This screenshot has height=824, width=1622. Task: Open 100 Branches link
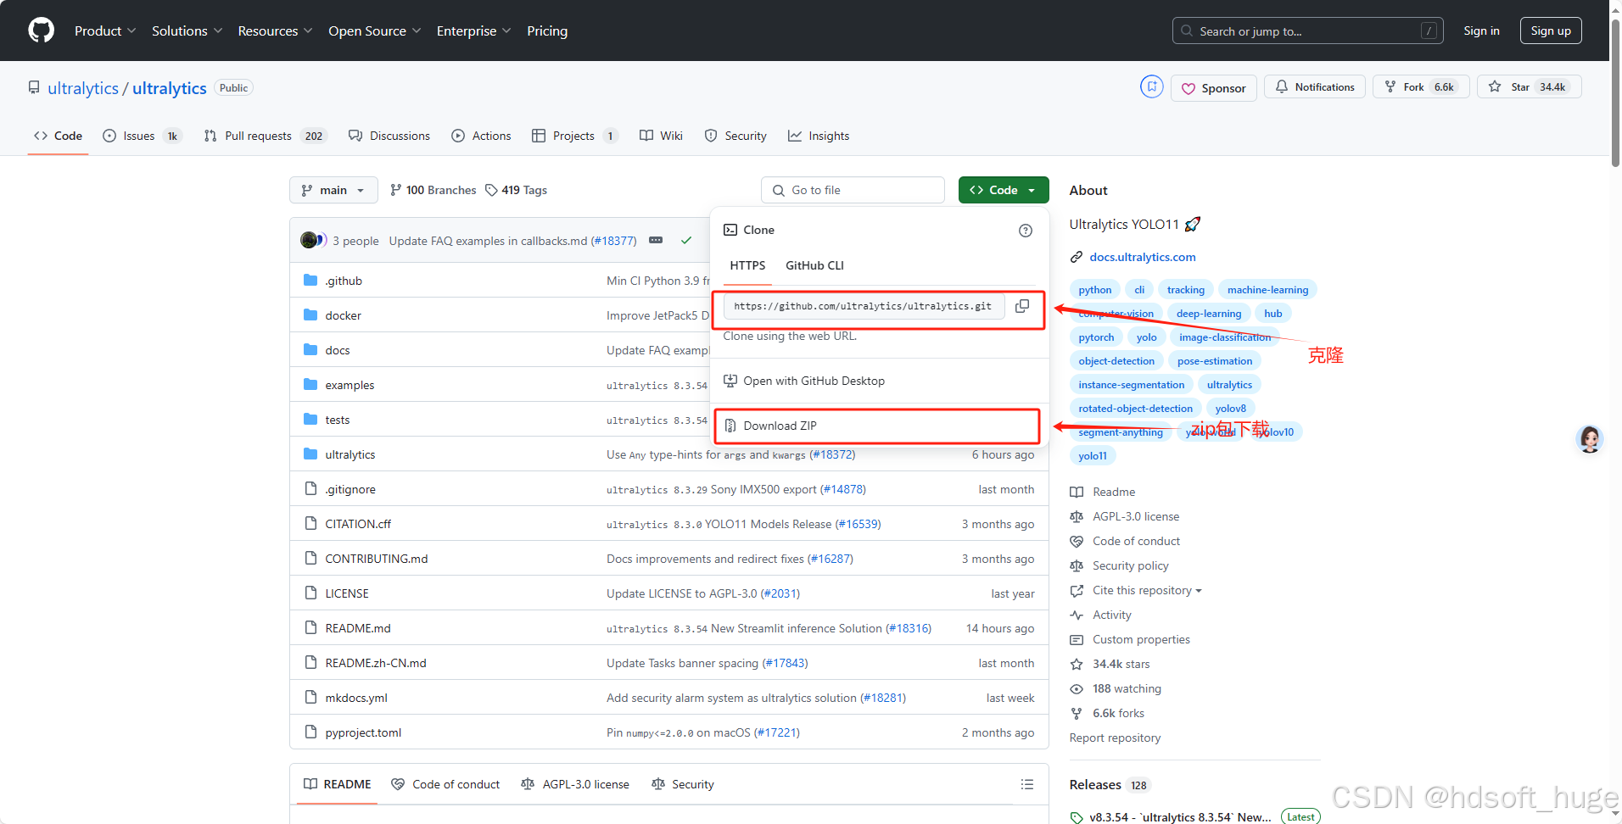point(433,190)
